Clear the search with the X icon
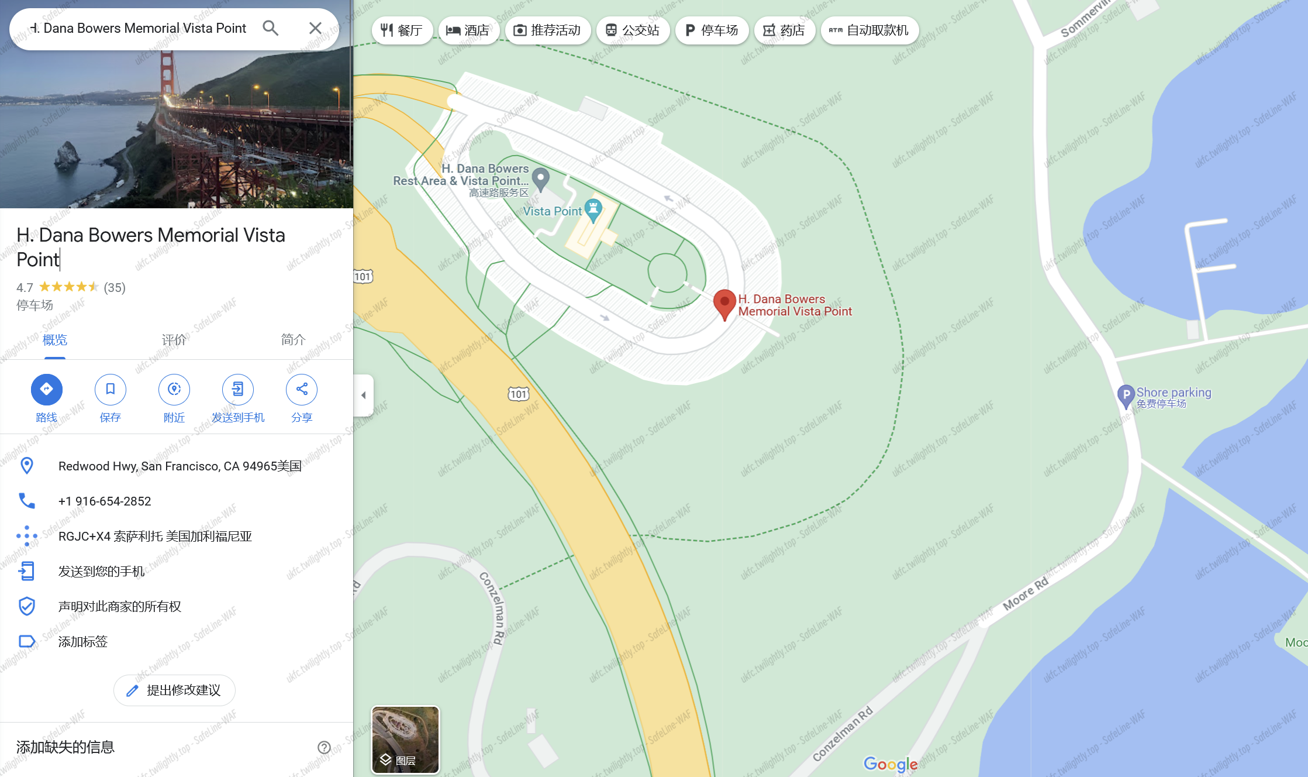Image resolution: width=1308 pixels, height=777 pixels. click(315, 28)
